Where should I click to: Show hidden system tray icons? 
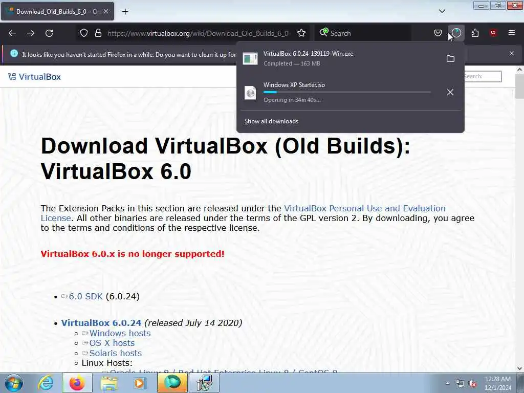point(447,384)
